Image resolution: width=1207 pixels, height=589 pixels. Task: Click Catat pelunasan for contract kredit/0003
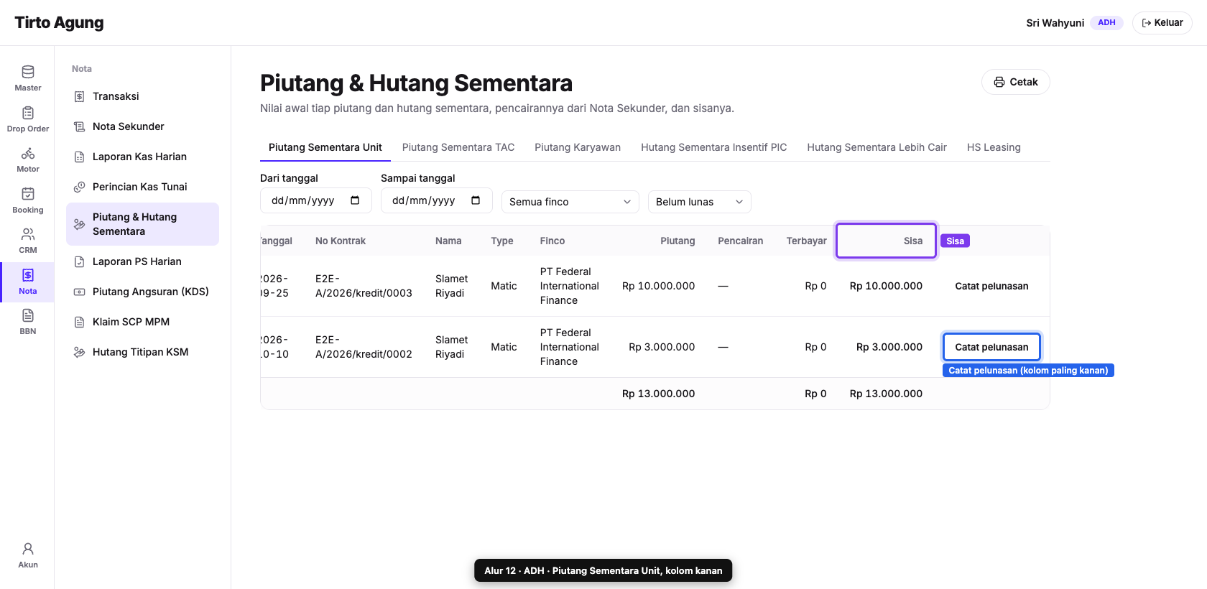[991, 286]
